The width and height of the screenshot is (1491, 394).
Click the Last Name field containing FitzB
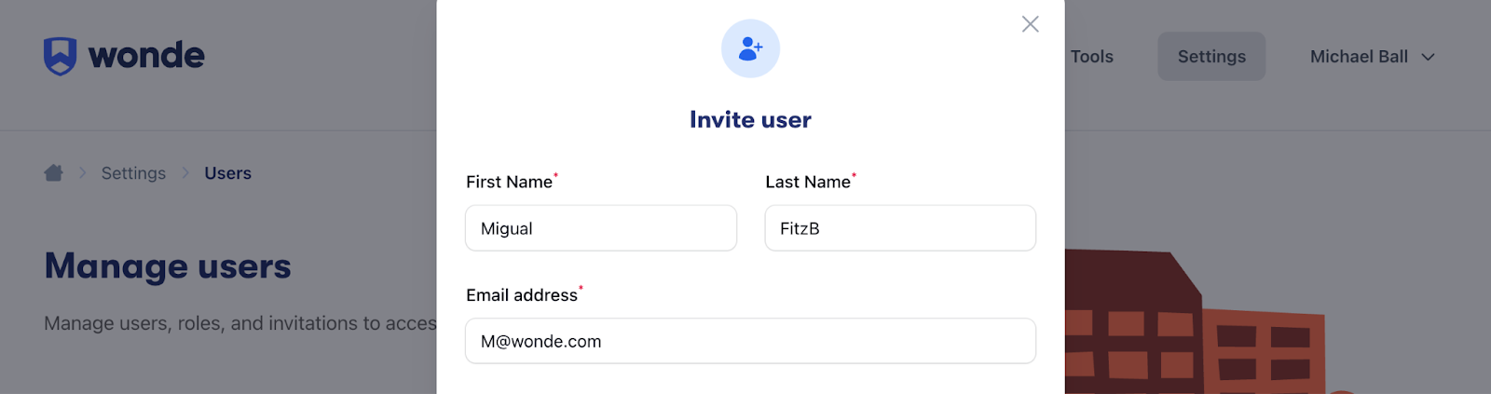click(x=900, y=228)
